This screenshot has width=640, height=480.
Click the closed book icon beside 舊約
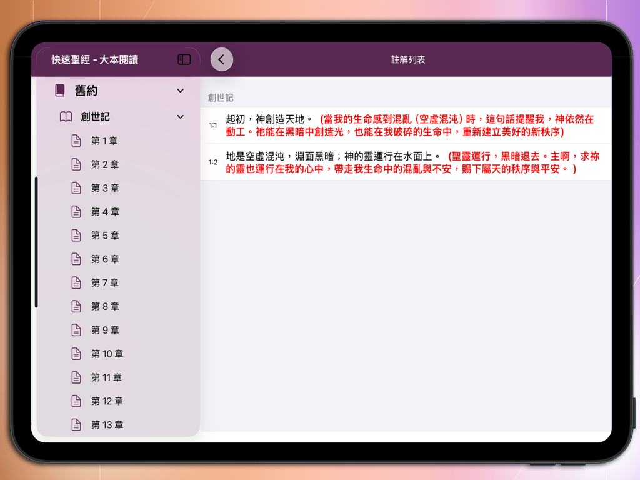click(x=60, y=91)
